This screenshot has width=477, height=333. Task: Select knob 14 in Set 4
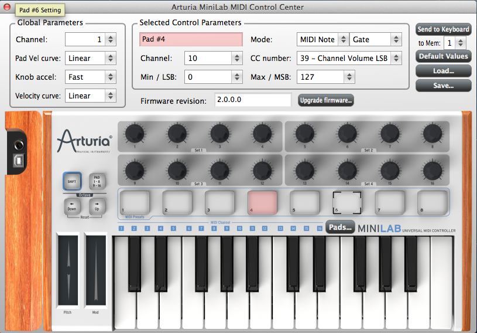click(x=348, y=171)
